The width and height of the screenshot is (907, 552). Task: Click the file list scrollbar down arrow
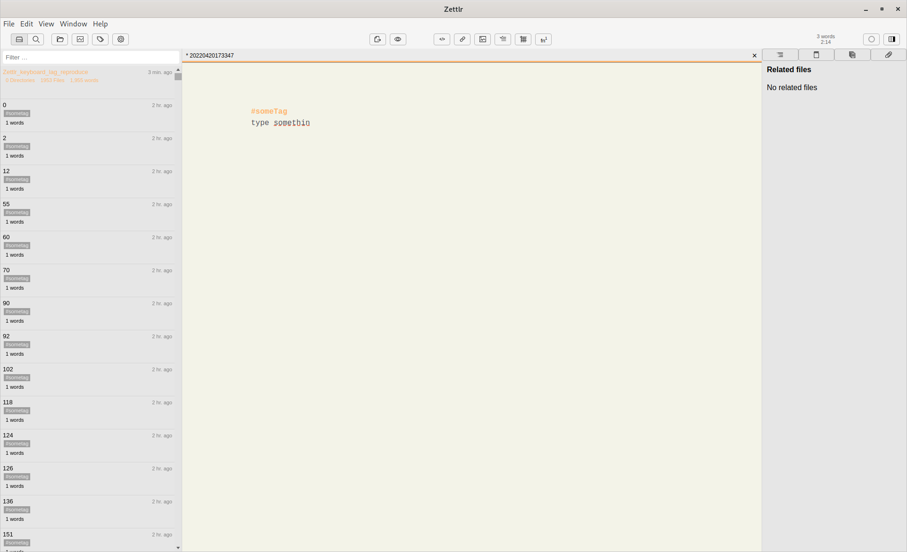[x=178, y=548]
